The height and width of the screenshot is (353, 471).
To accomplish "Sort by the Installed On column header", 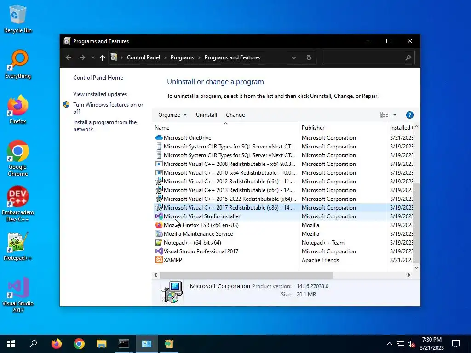I will click(x=401, y=128).
